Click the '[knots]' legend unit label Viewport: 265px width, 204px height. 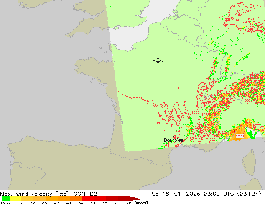coord(141,202)
